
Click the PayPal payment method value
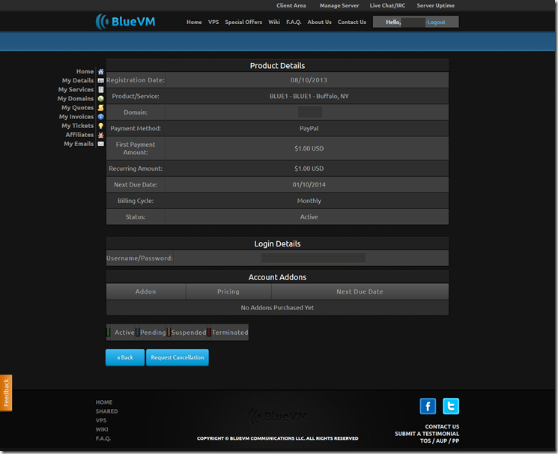(309, 129)
